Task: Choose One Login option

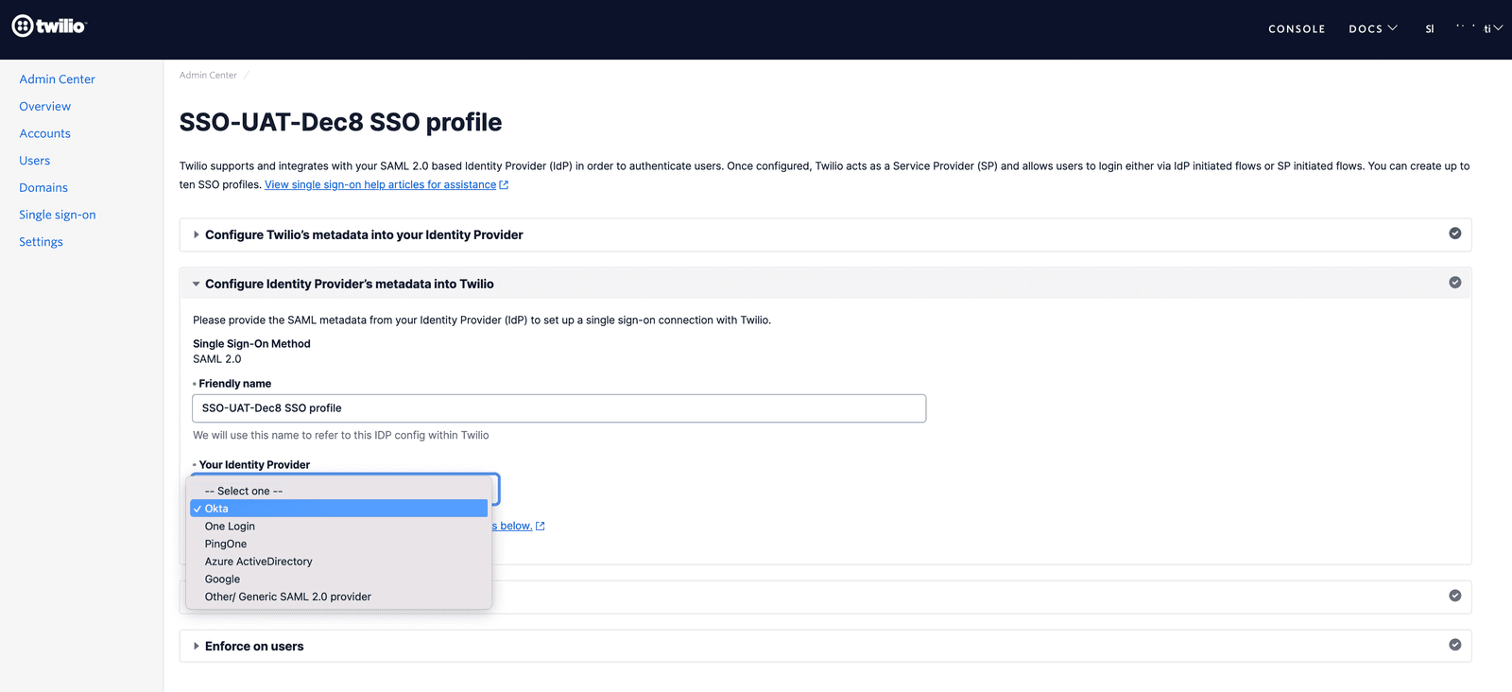Action: (230, 527)
